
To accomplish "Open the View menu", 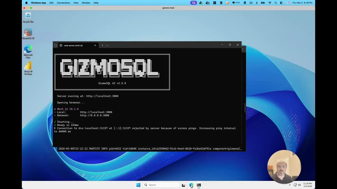I will tap(76, 3).
